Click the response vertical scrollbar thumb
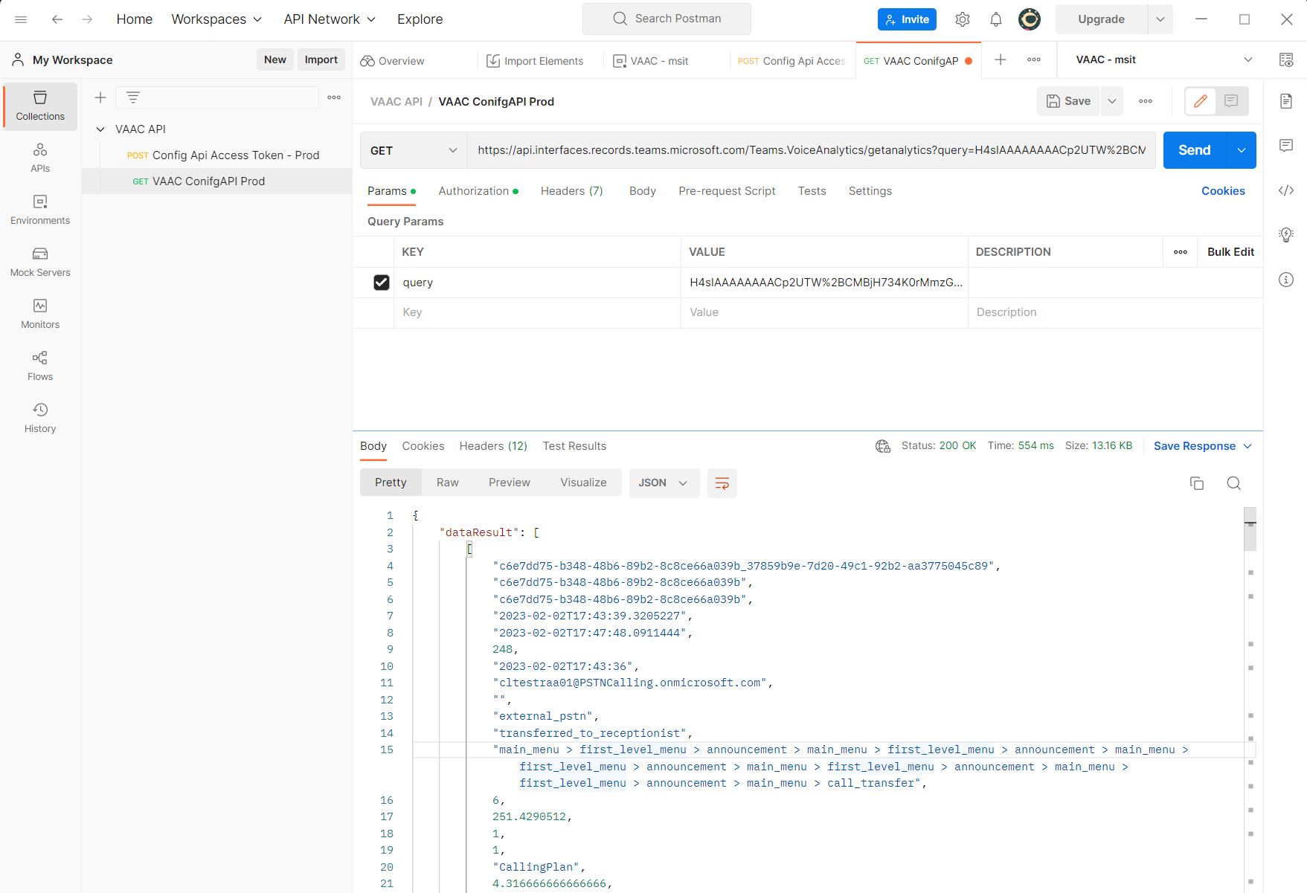The image size is (1307, 893). tap(1250, 529)
